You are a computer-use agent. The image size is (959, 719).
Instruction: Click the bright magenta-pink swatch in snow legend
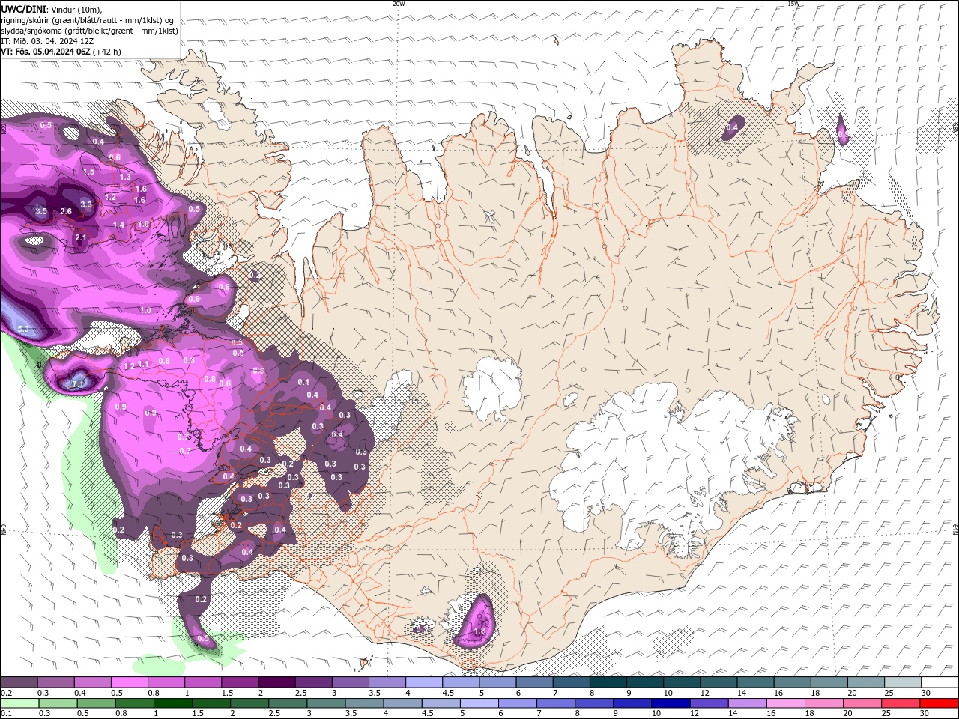point(130,682)
